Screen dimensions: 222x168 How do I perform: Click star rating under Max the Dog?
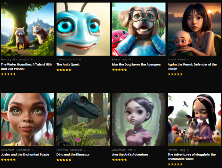pyautogui.click(x=120, y=70)
